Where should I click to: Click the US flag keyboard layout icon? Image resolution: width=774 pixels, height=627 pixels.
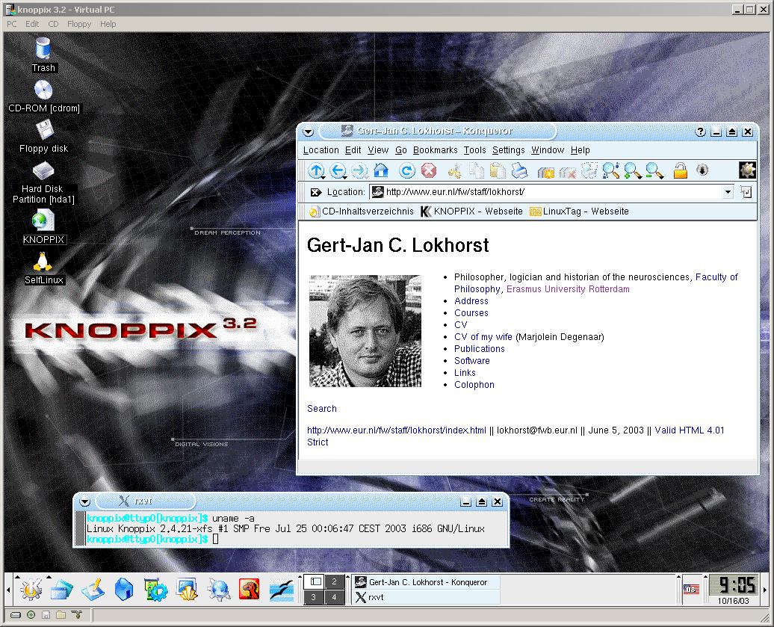[691, 589]
